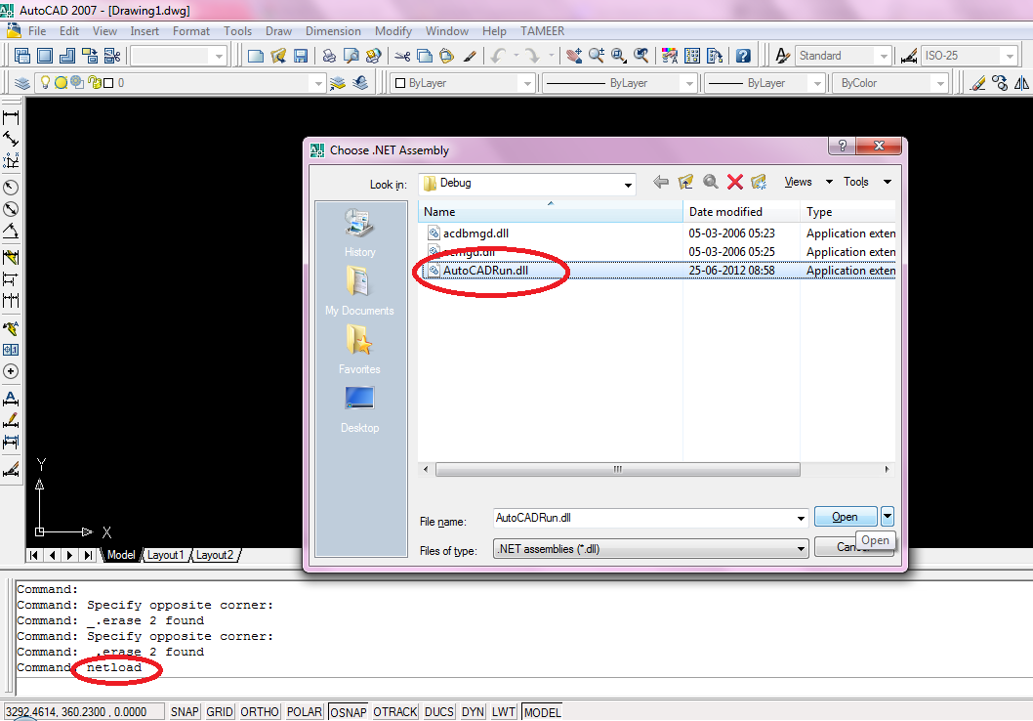This screenshot has height=721, width=1033.
Task: Select the Aligned dimension tool
Action: 11,139
